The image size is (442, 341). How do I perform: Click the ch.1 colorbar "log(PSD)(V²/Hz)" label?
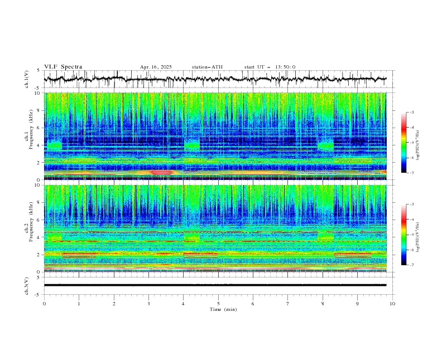point(417,145)
